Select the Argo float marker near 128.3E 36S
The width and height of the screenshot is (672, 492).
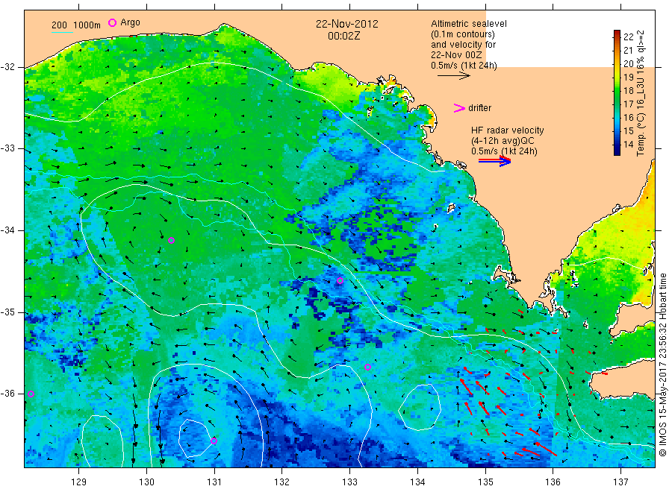click(x=31, y=394)
